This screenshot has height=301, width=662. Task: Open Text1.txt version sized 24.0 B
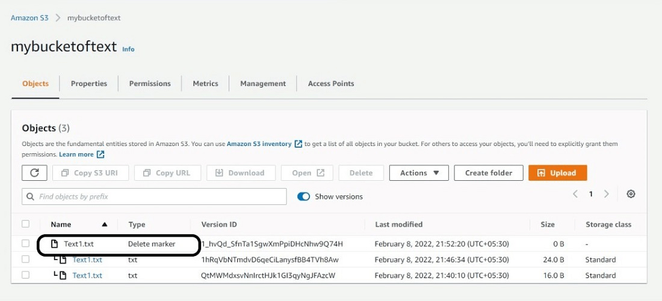point(87,260)
